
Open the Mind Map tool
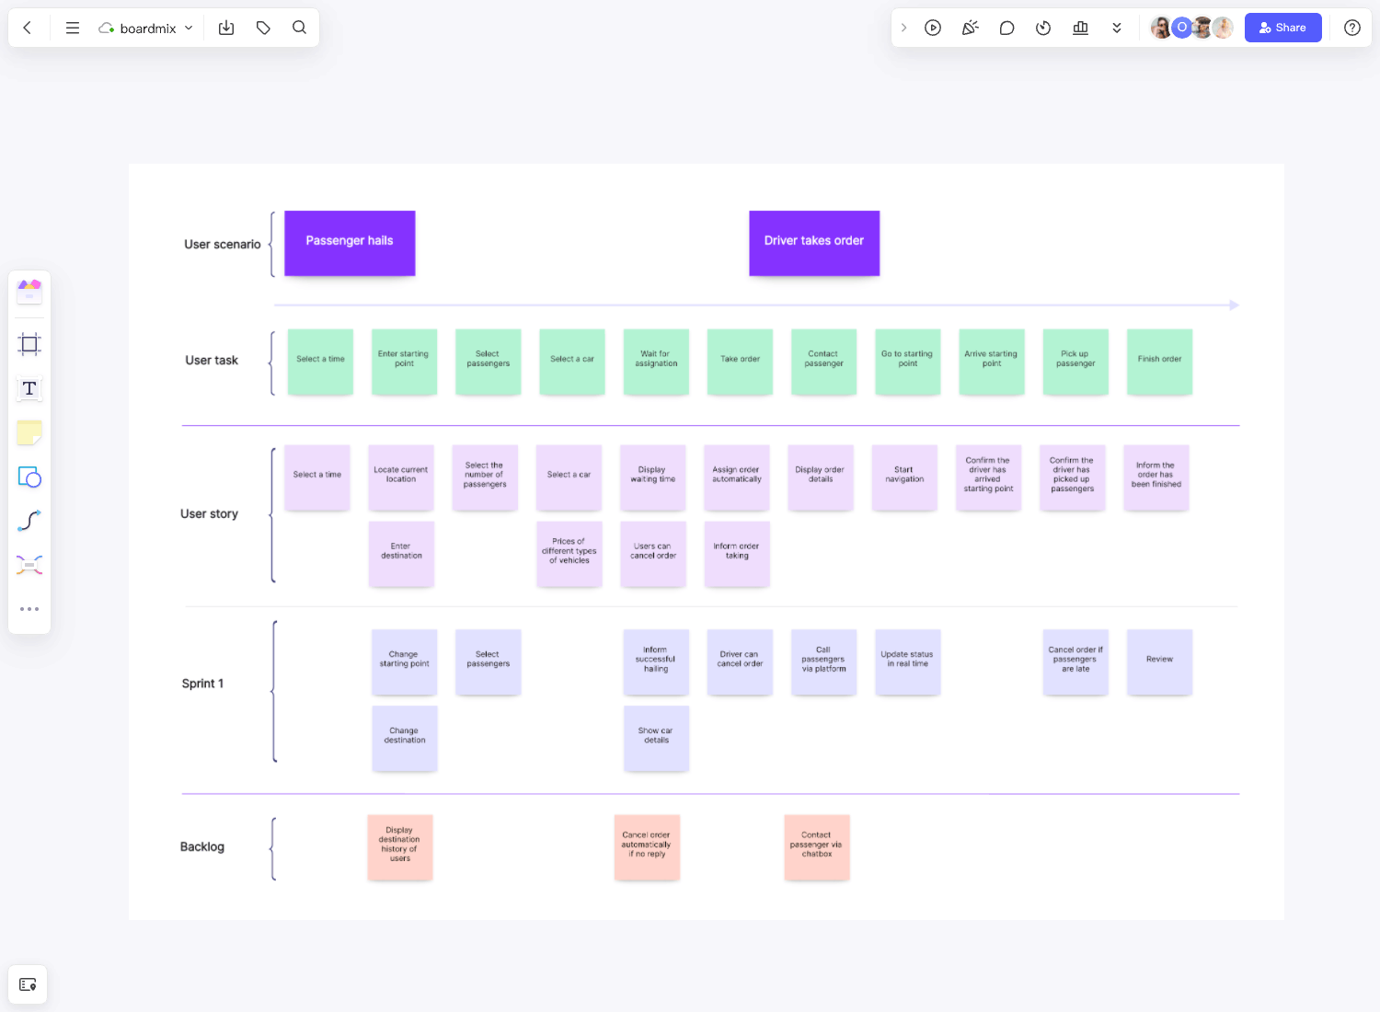29,564
